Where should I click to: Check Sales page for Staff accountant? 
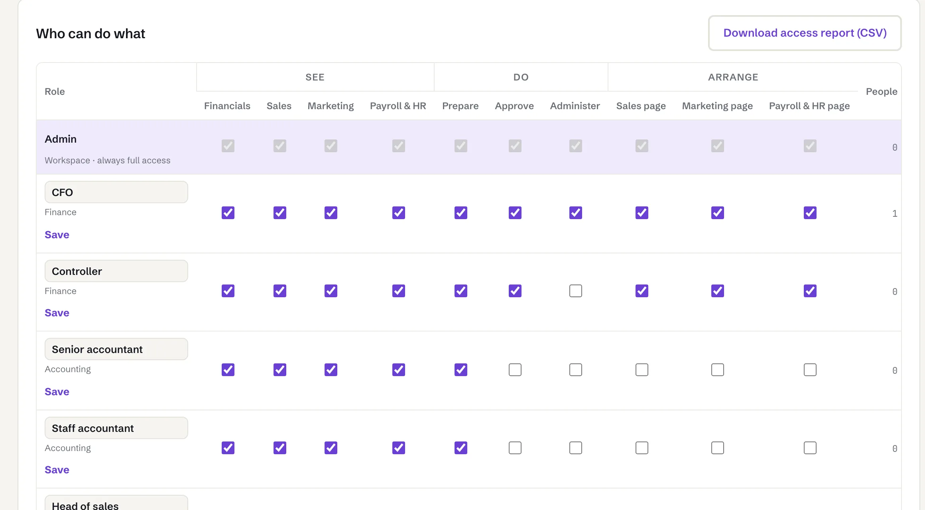point(642,448)
